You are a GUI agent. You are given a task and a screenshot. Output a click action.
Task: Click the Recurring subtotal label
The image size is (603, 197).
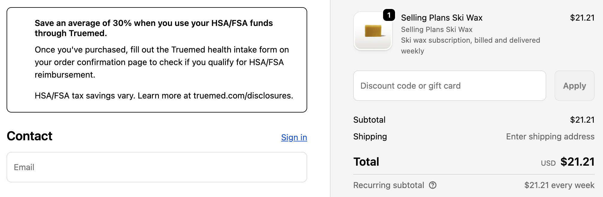[389, 185]
